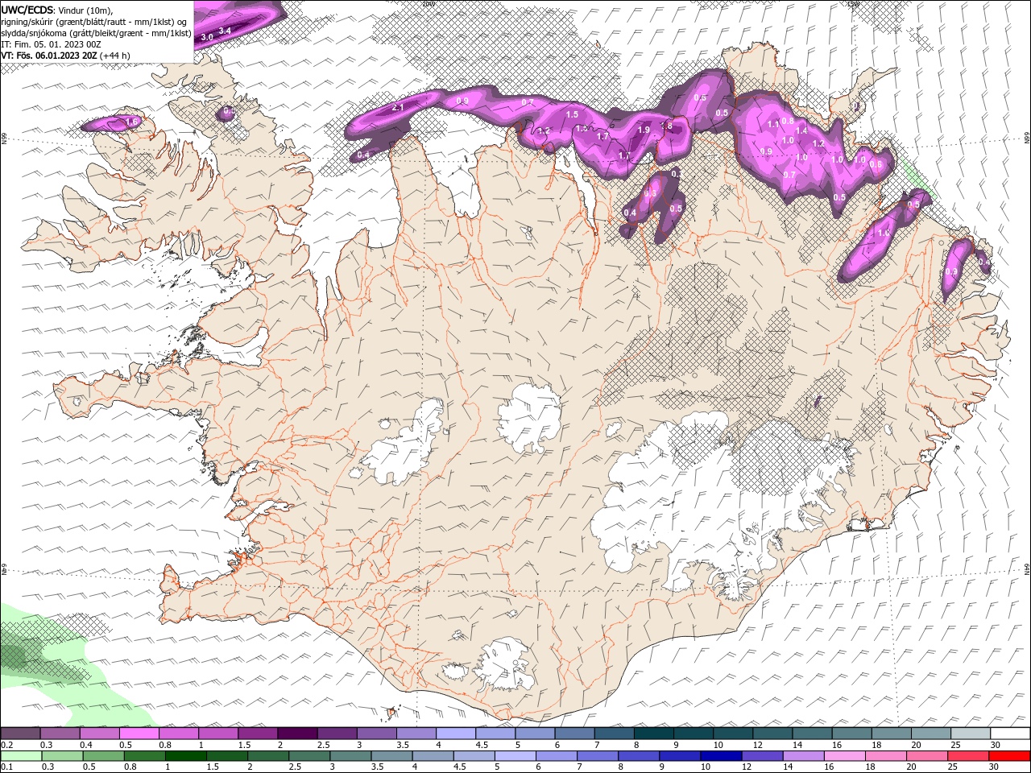This screenshot has height=773, width=1031.
Task: Pick the dark teal 8 swatch in the upper legend
Action: pyautogui.click(x=653, y=734)
